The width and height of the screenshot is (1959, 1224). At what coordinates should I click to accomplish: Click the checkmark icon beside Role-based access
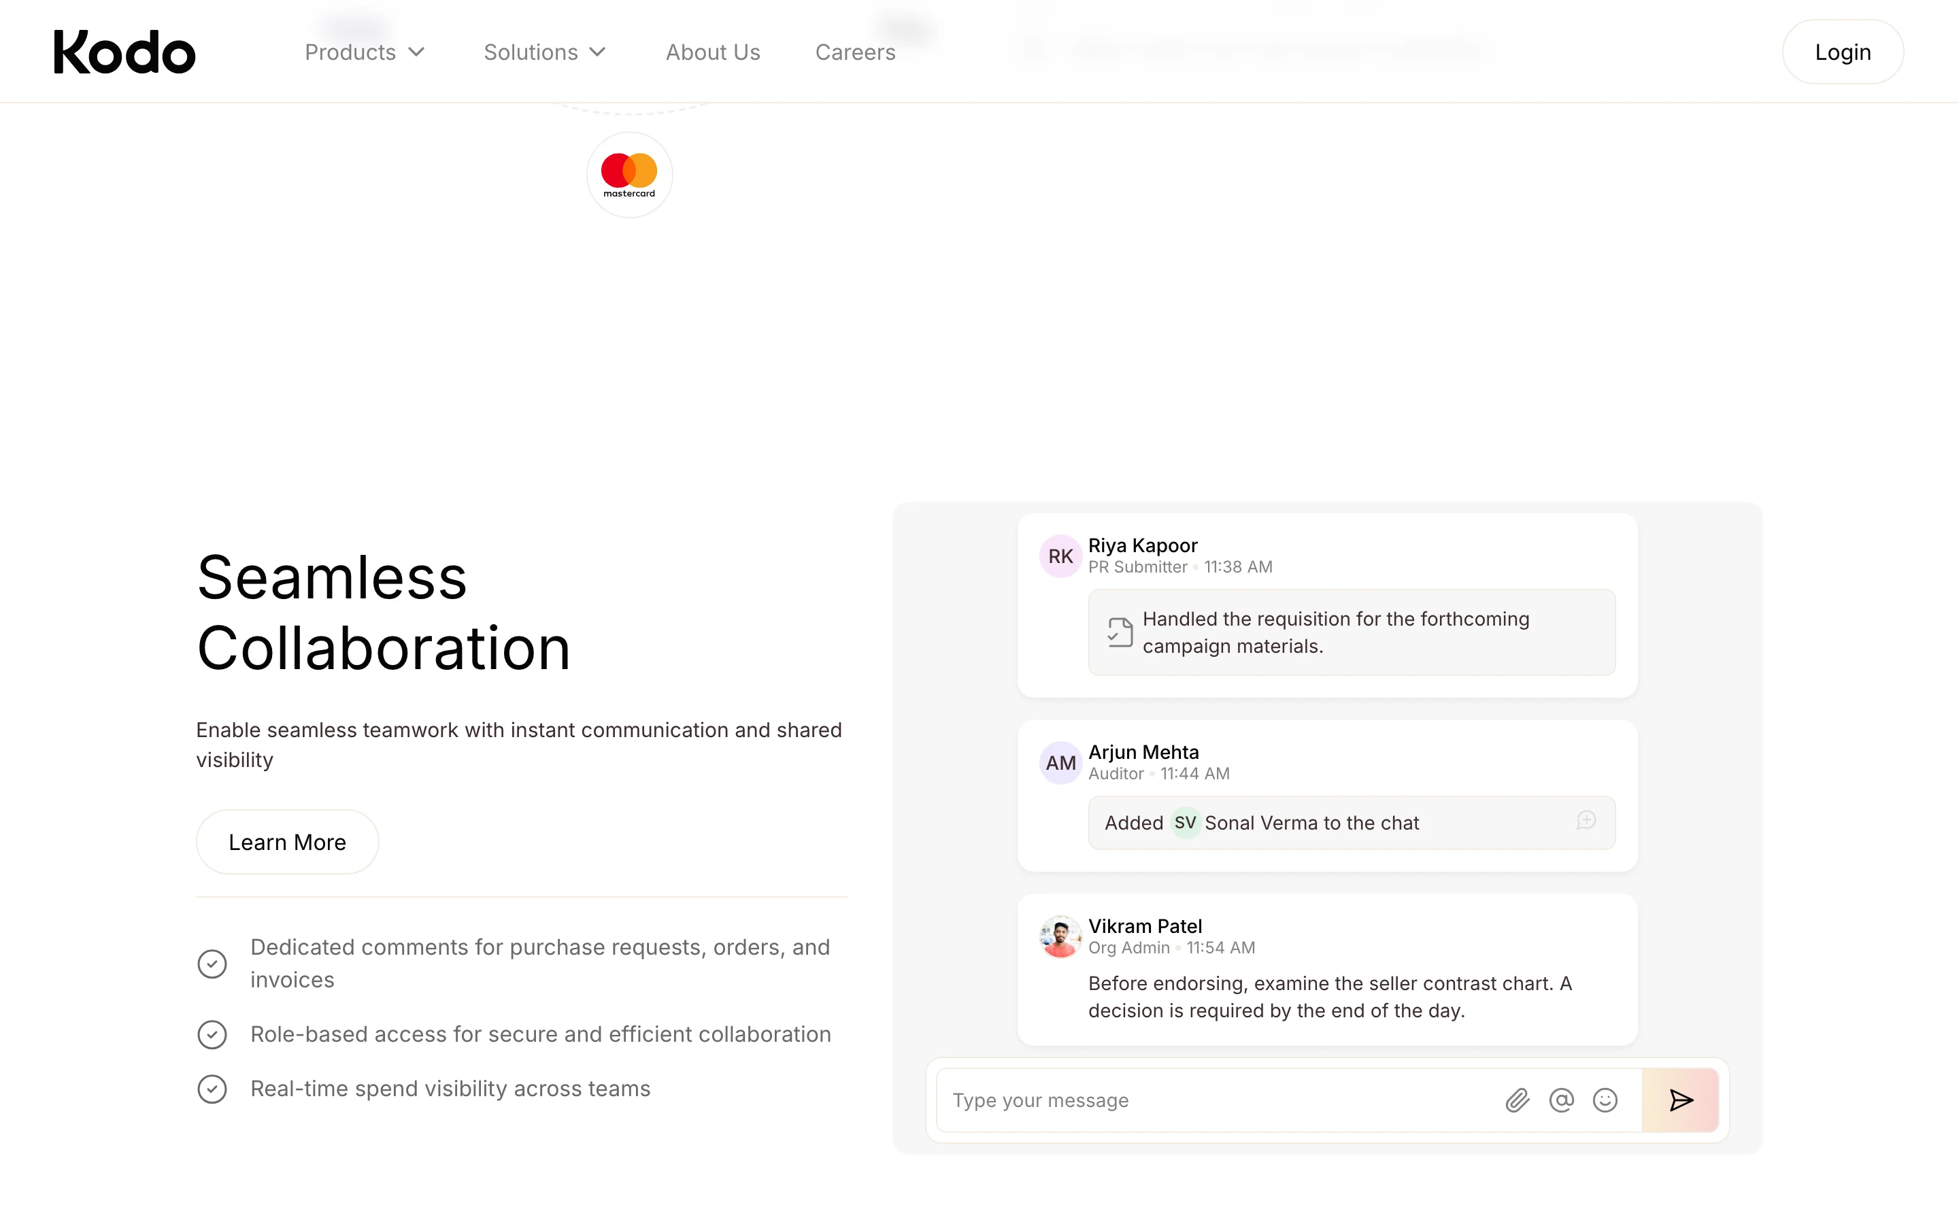212,1034
